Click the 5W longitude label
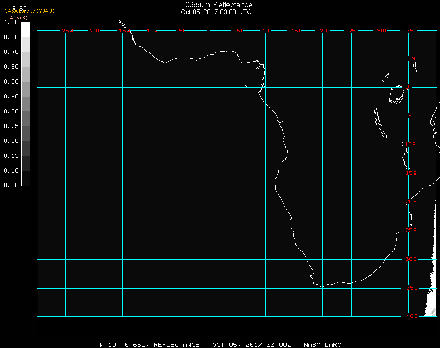Viewport: 440px width, 348px height. pos(182,31)
